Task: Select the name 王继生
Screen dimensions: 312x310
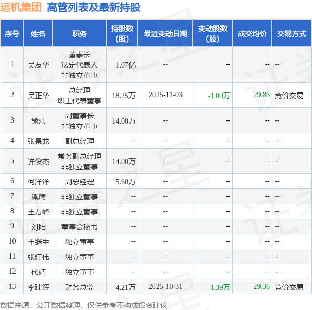Action: point(38,242)
